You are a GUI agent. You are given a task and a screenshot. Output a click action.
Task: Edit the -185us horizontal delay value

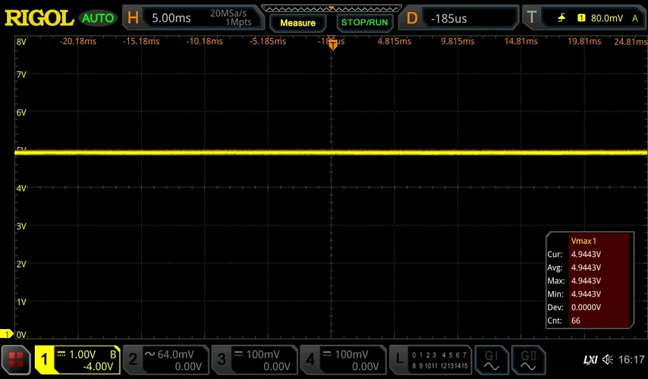pos(448,19)
